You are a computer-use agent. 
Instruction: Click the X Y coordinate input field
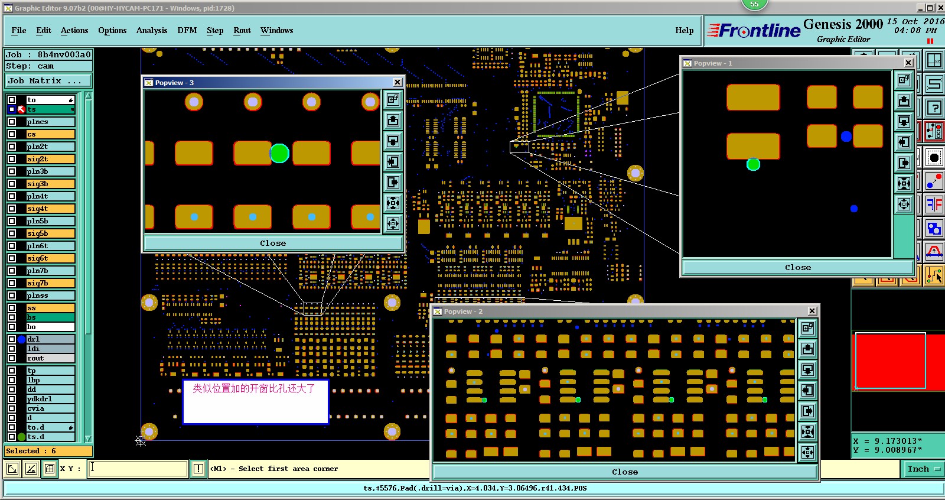click(138, 469)
